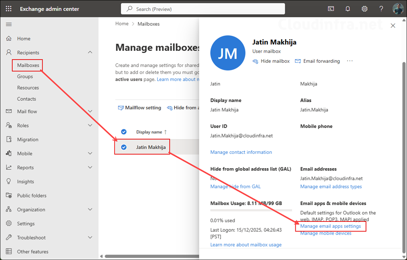Click the Help question mark icon

tap(381, 8)
